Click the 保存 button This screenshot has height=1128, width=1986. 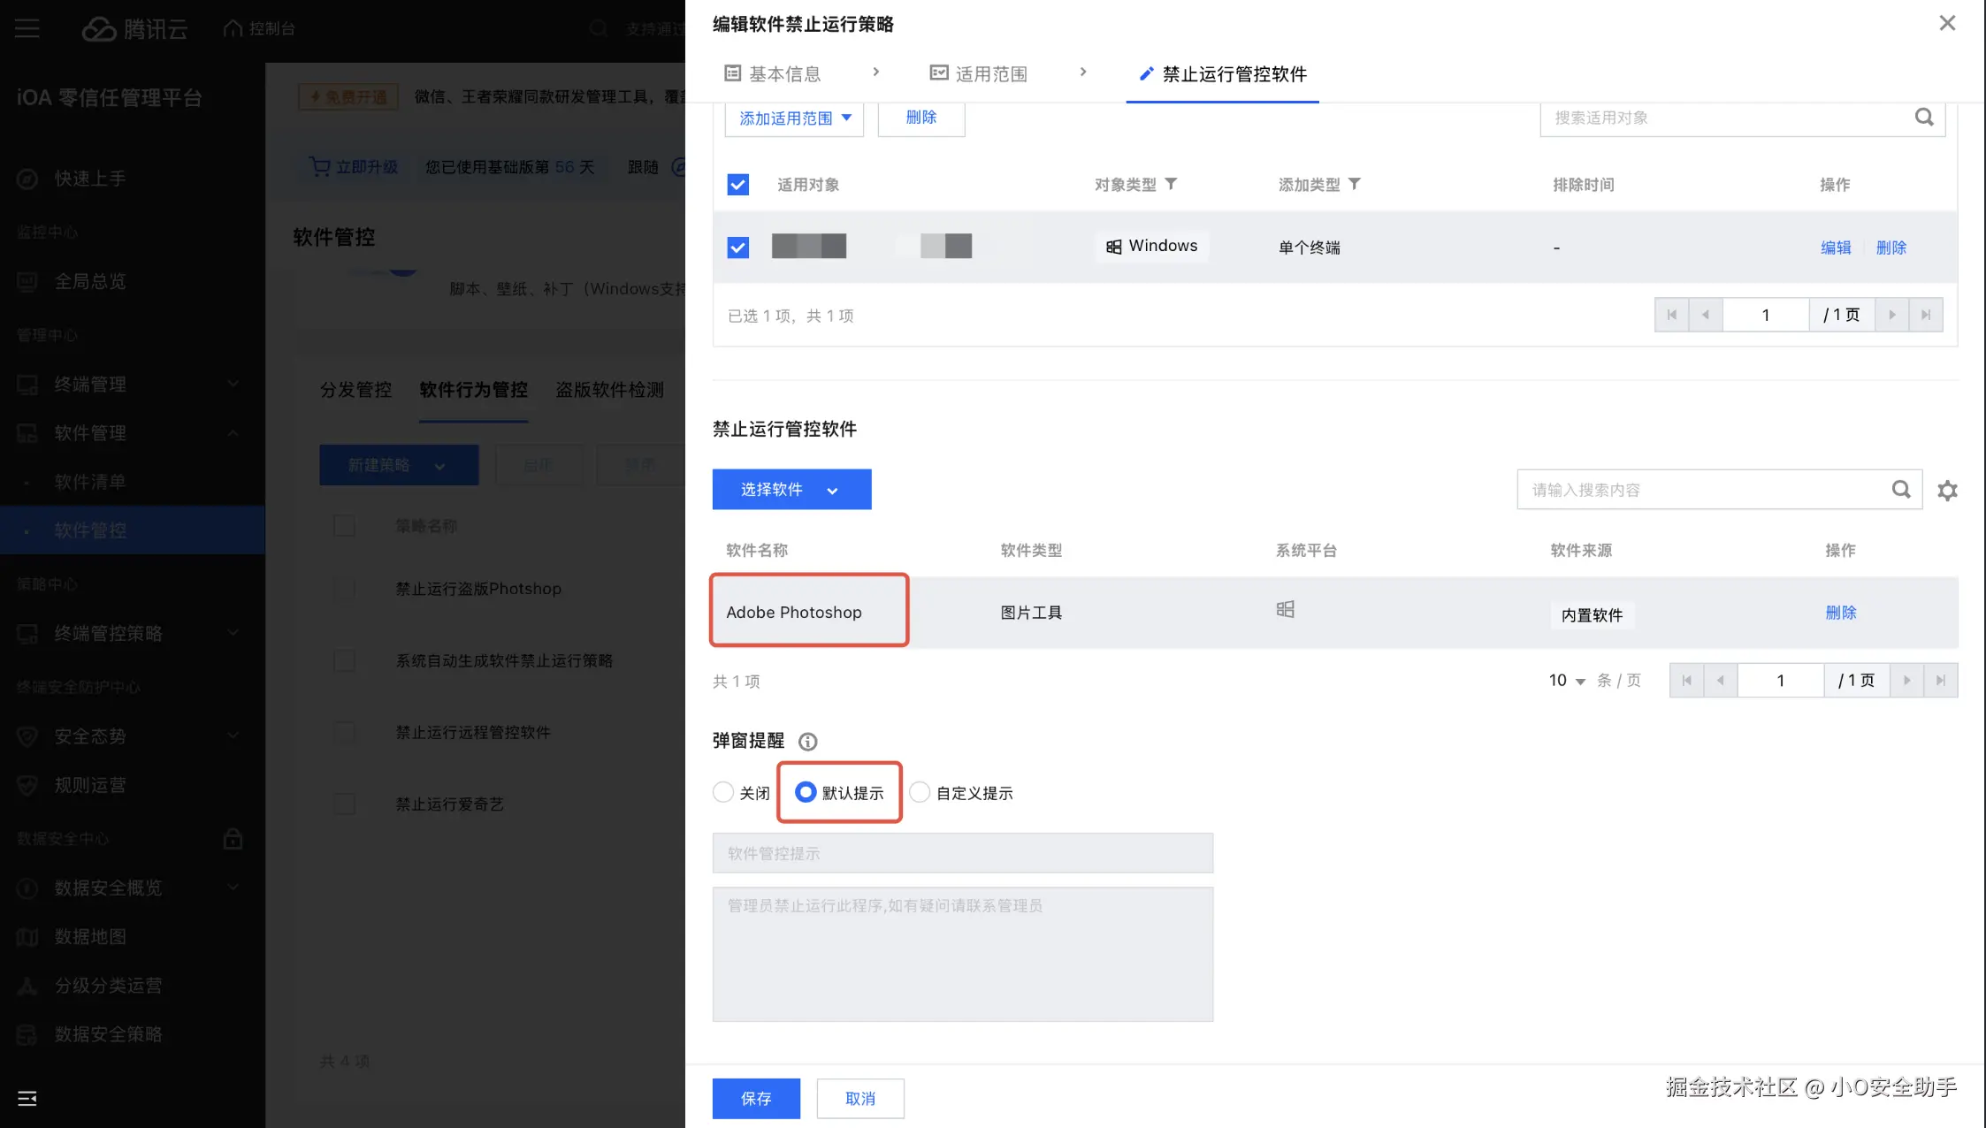click(x=755, y=1098)
